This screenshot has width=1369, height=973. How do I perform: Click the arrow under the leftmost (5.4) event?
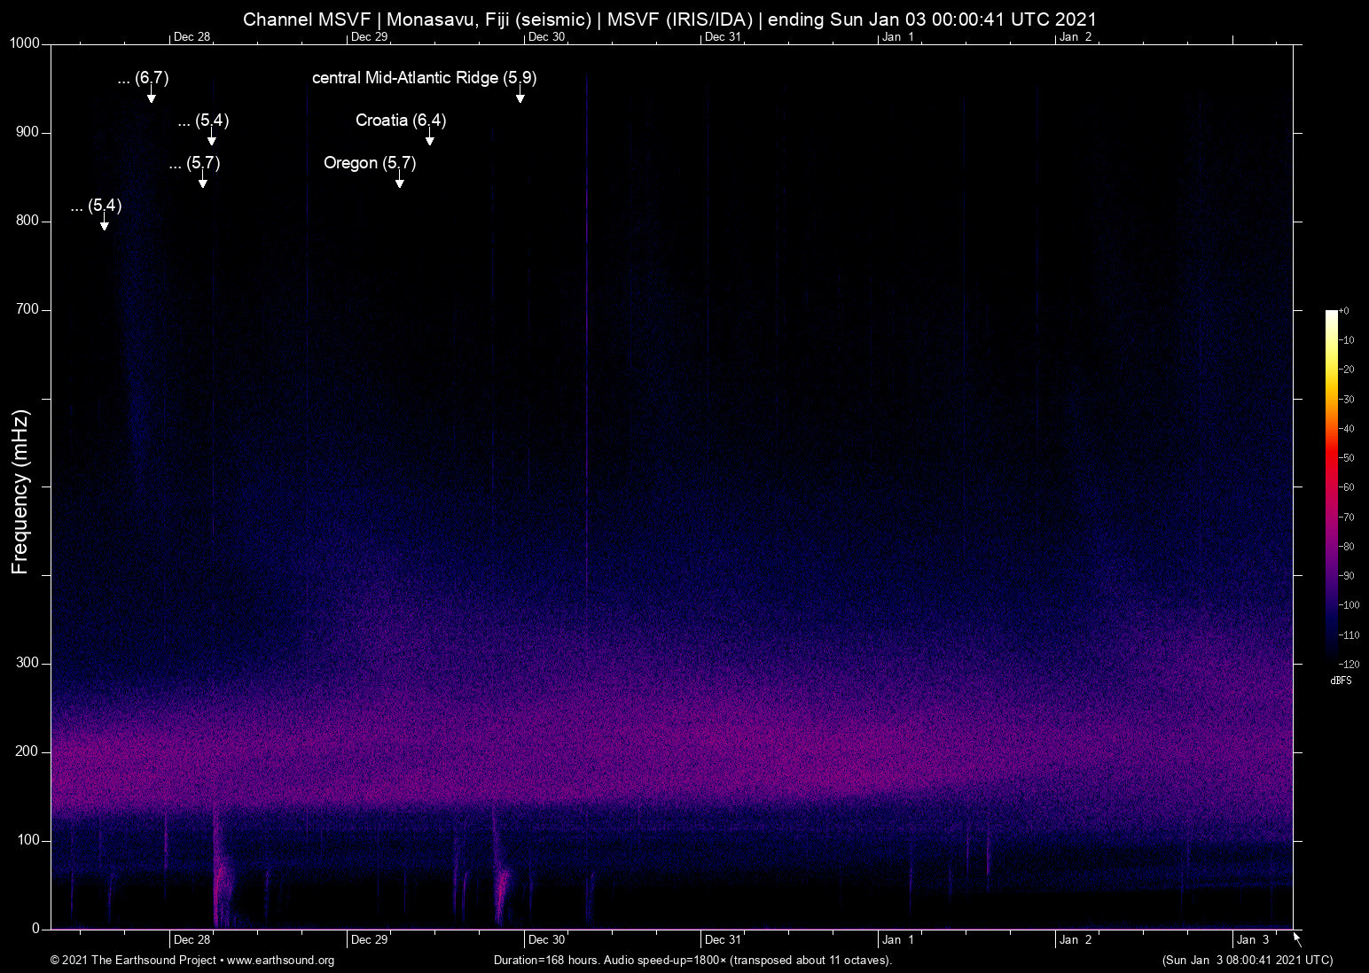pyautogui.click(x=104, y=224)
